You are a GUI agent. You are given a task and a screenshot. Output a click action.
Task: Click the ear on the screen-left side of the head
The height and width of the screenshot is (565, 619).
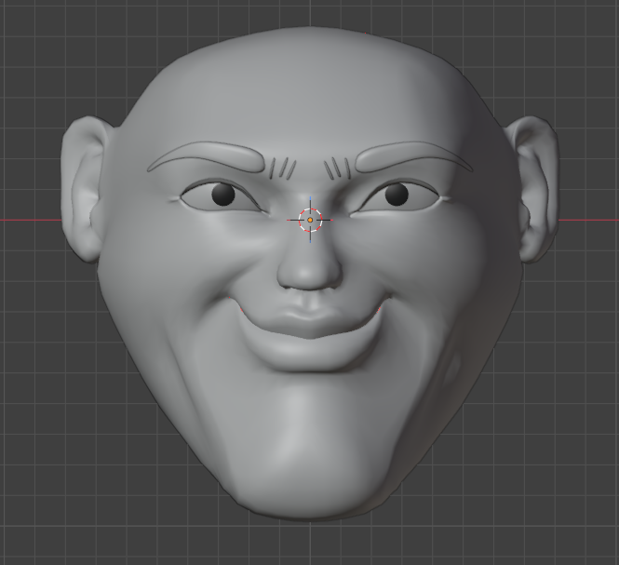click(x=84, y=189)
